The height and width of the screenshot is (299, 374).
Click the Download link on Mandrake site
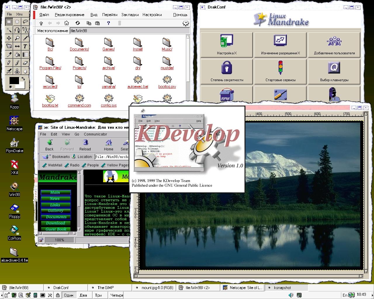[x=56, y=223]
